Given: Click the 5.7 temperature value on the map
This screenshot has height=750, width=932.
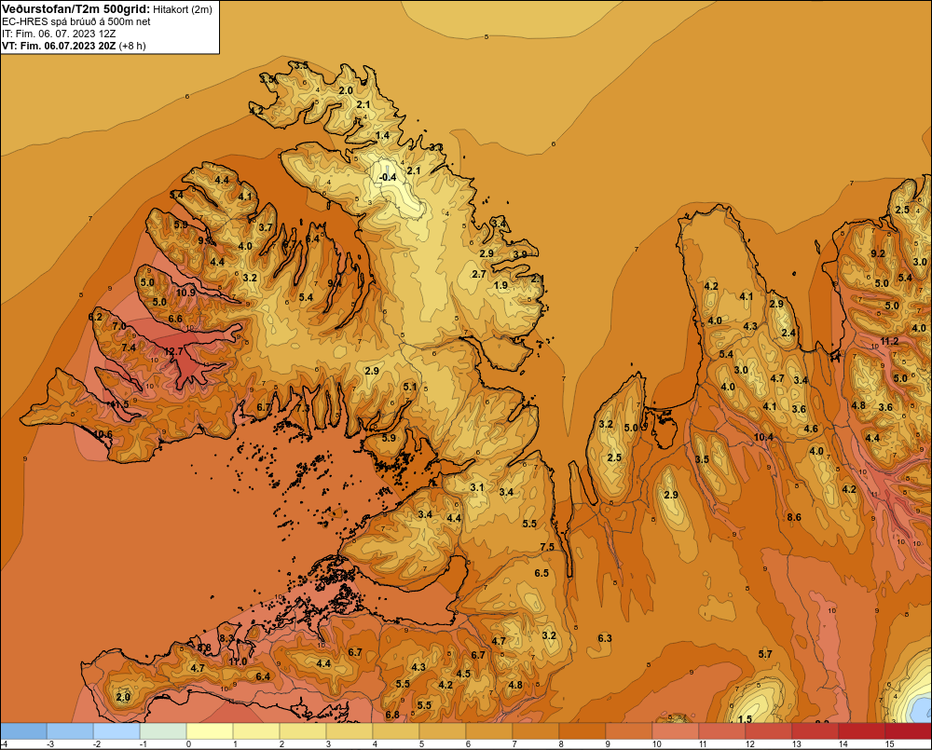Looking at the screenshot, I should coord(765,654).
